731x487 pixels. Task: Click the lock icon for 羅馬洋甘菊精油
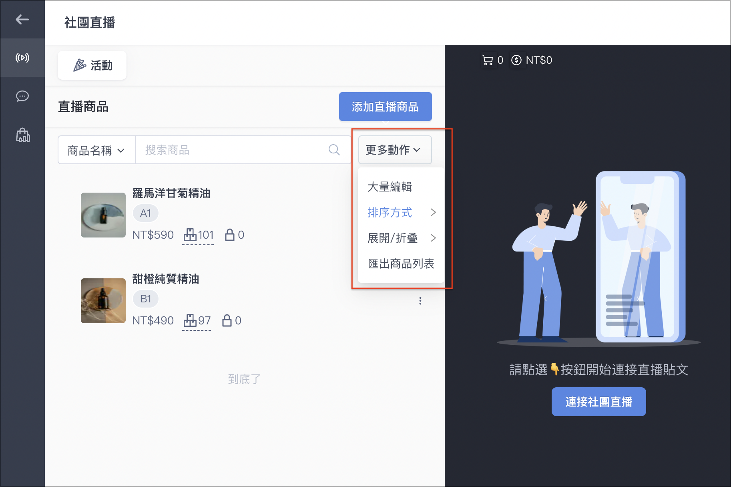pyautogui.click(x=229, y=235)
